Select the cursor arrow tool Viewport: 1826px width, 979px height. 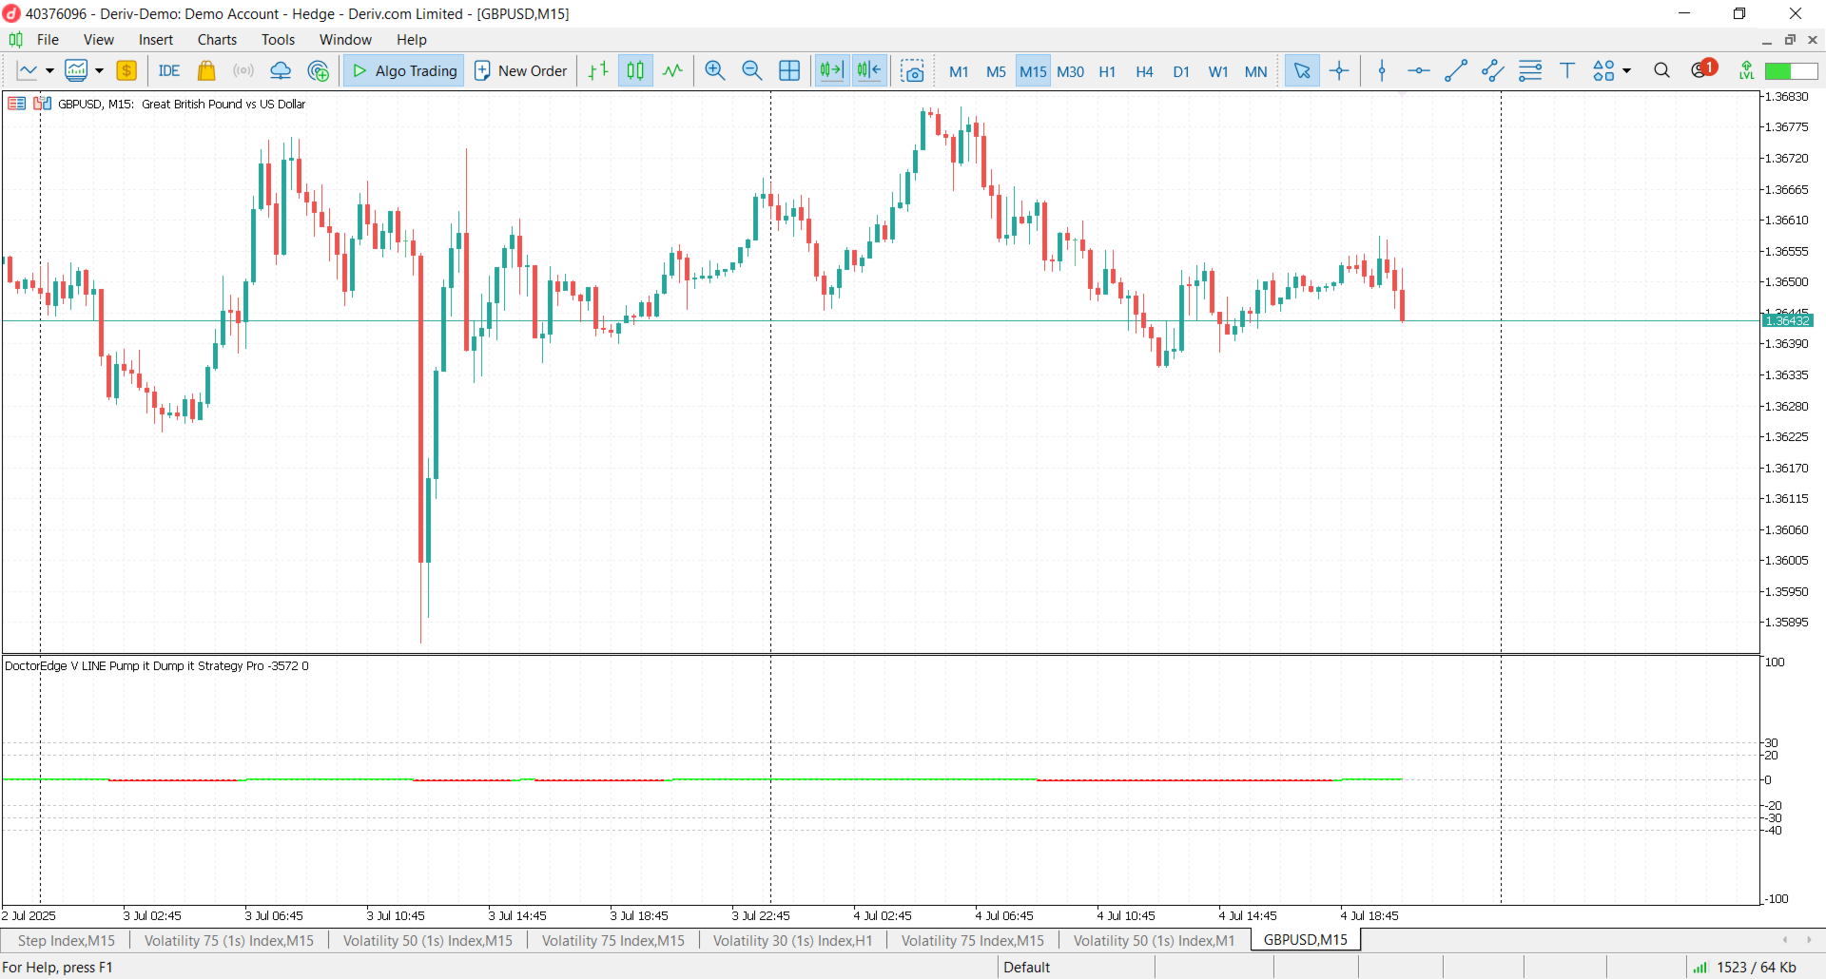1302,70
